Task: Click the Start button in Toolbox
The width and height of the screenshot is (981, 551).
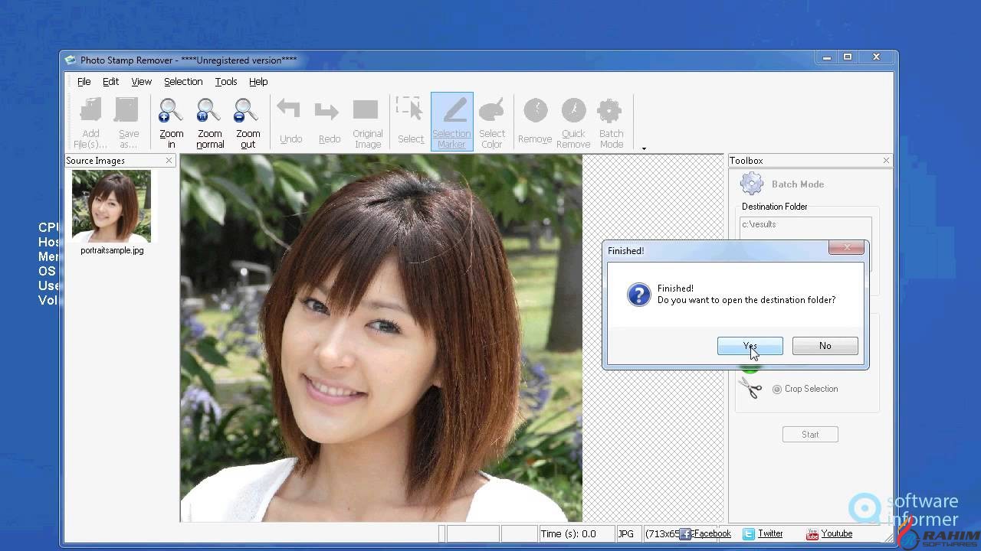Action: 810,434
